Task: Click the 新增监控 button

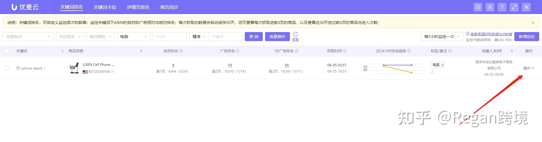Action: (526, 37)
